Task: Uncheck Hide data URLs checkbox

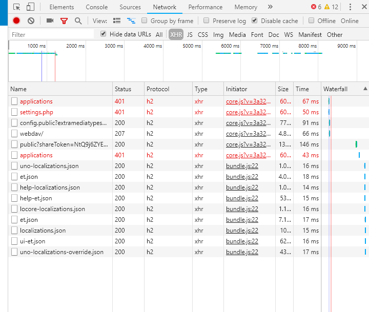Action: click(x=103, y=34)
